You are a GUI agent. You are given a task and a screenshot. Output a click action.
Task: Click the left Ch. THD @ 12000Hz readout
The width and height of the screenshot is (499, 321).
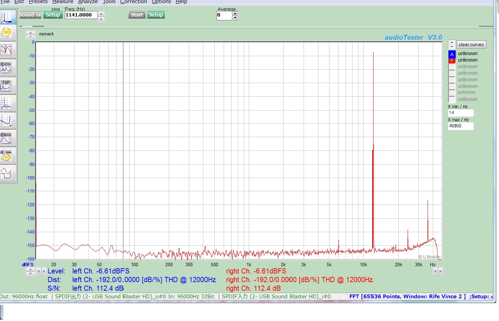pyautogui.click(x=144, y=280)
